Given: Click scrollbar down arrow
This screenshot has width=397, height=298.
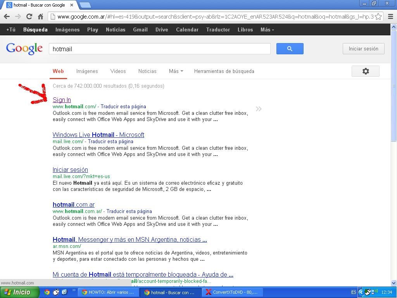Looking at the screenshot, I should [x=394, y=283].
